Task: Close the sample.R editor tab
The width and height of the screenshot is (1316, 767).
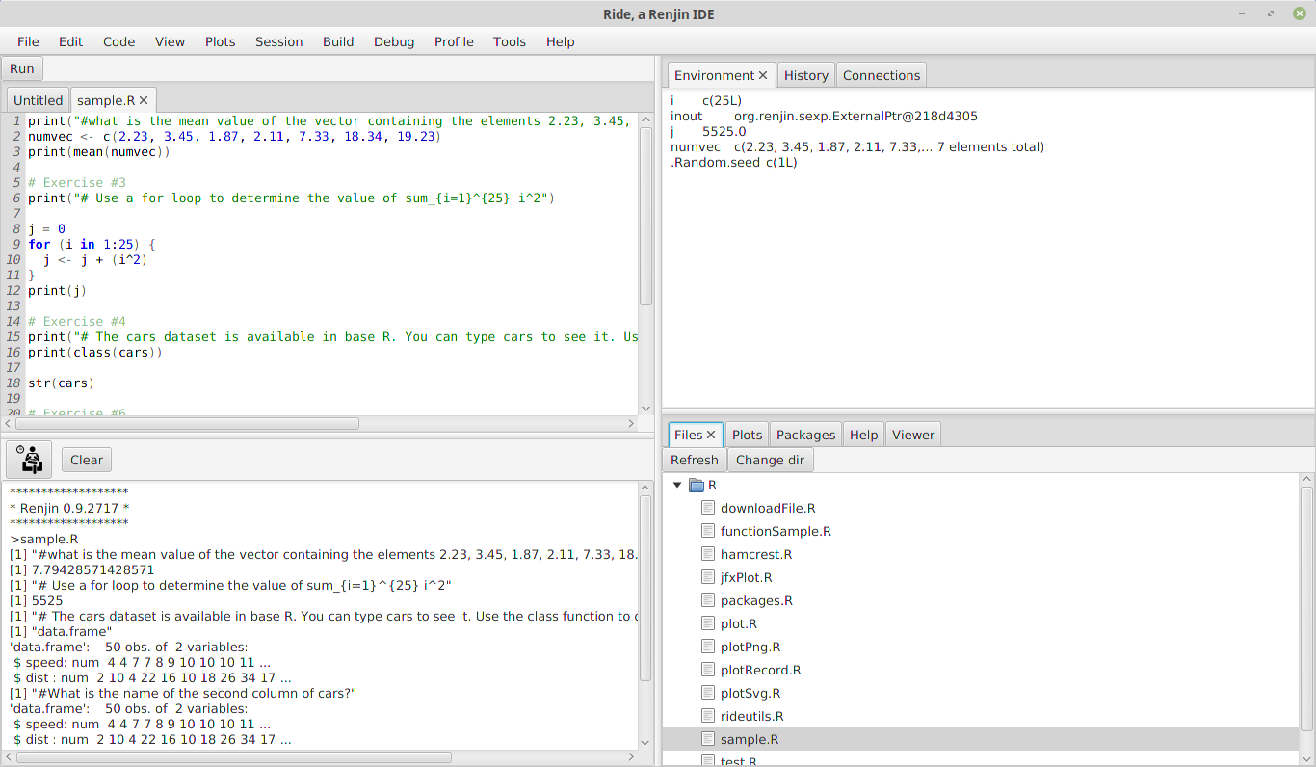Action: click(x=144, y=100)
